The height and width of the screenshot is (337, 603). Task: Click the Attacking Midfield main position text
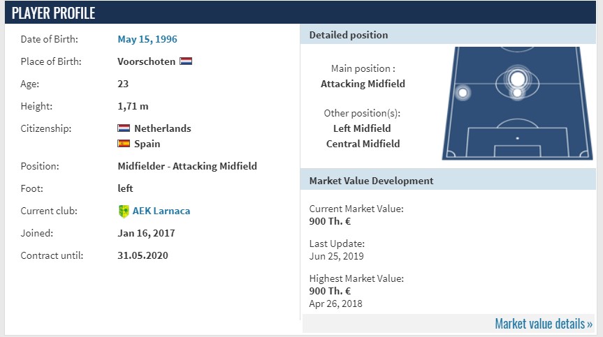[363, 84]
